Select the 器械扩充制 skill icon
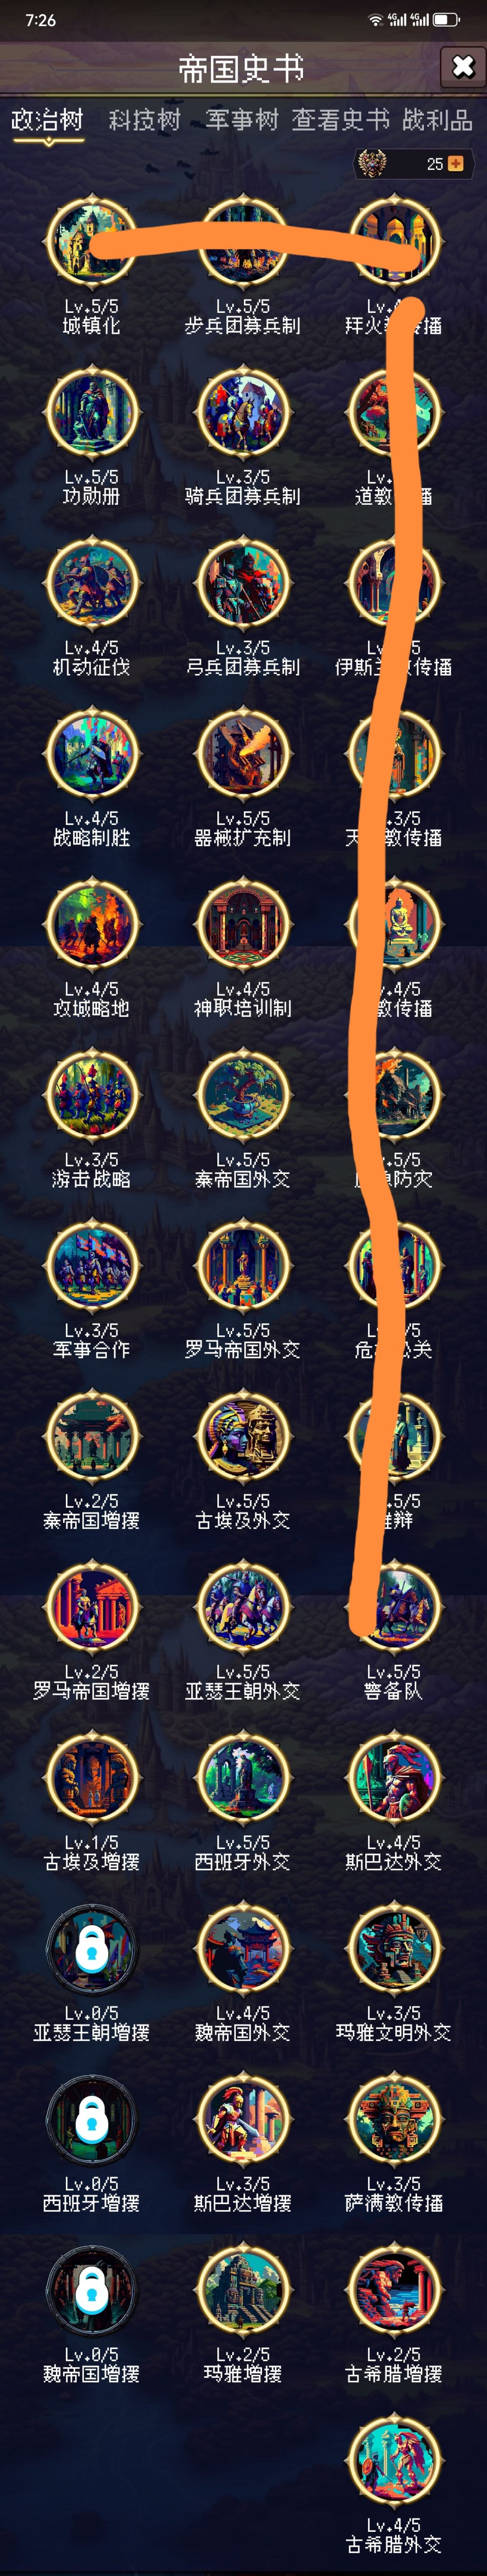The width and height of the screenshot is (487, 2576). (x=243, y=754)
